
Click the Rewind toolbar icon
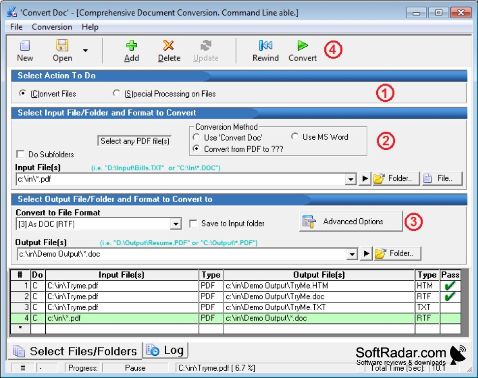coord(266,45)
